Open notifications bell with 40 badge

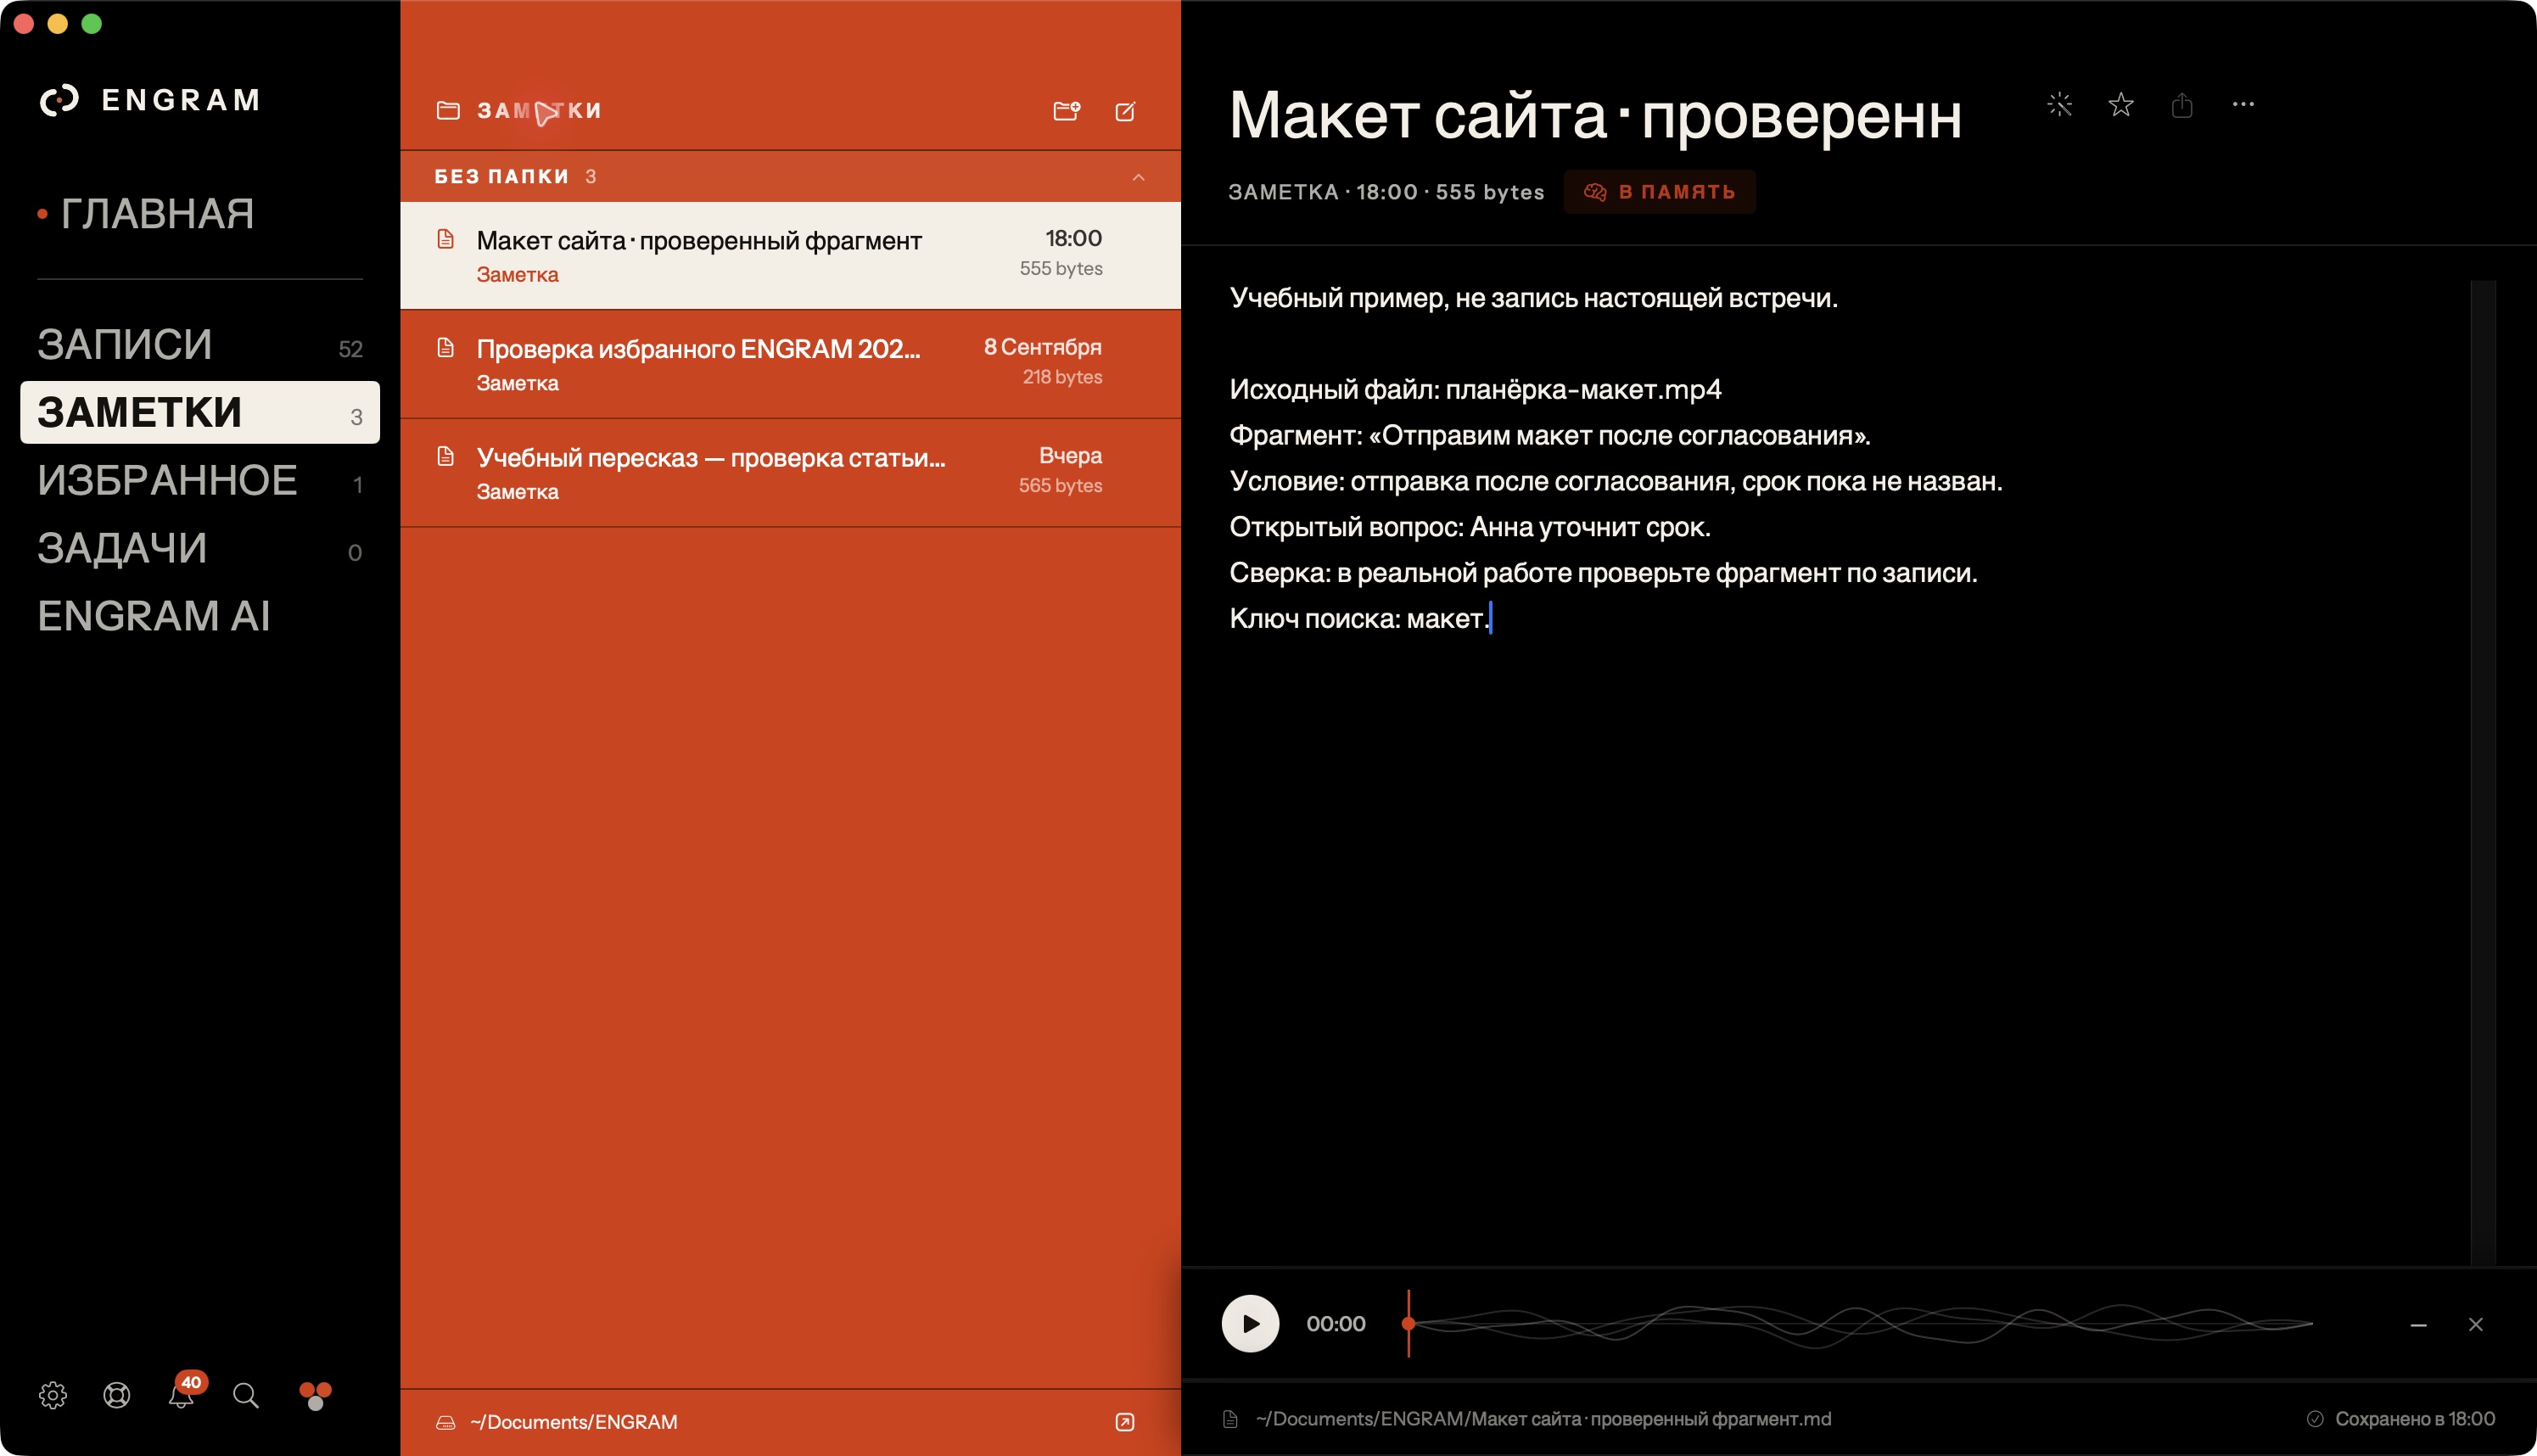pyautogui.click(x=182, y=1393)
